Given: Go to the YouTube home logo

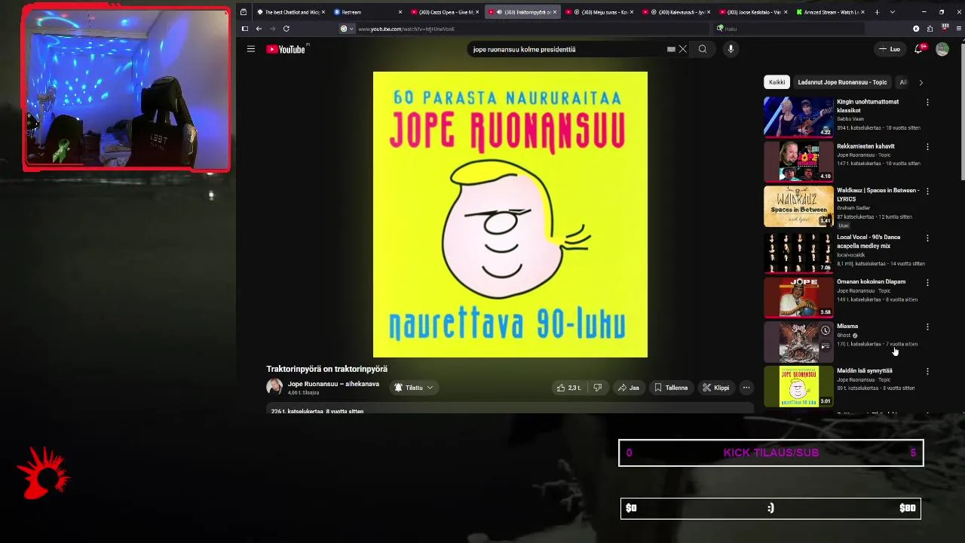Looking at the screenshot, I should pos(286,49).
